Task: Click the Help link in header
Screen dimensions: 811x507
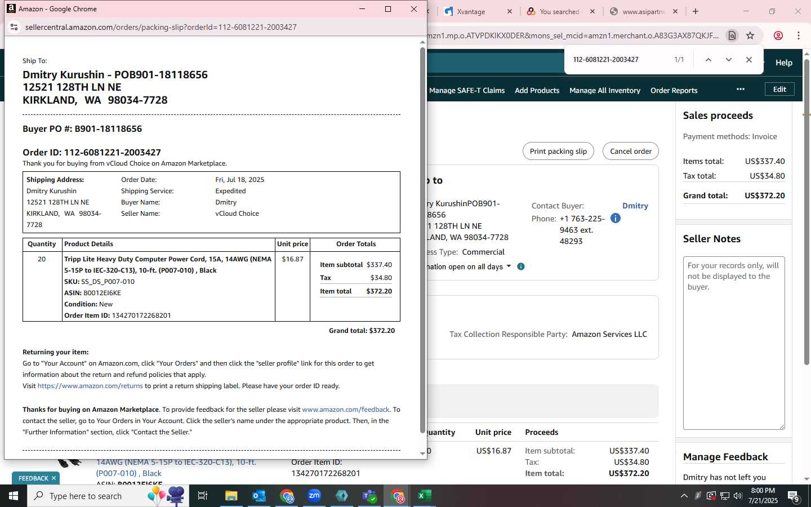Action: tap(784, 63)
